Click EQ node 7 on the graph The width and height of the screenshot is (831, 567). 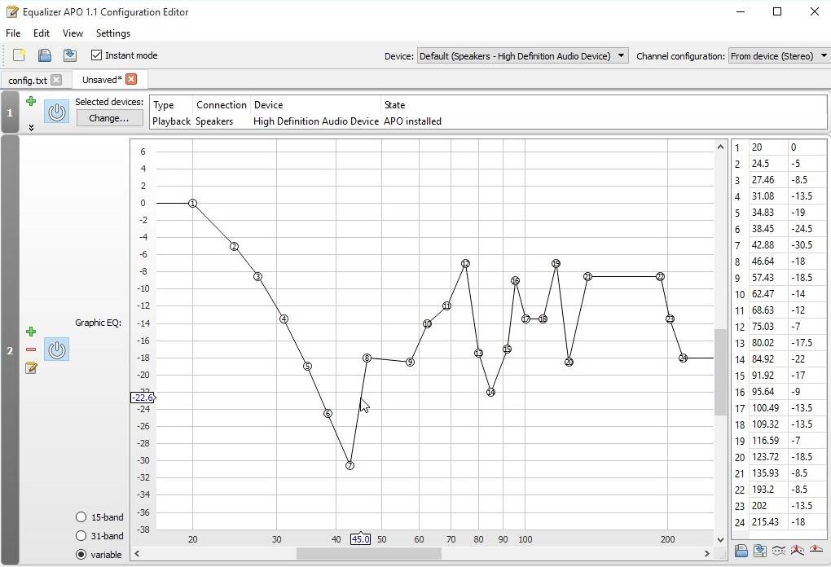(350, 465)
